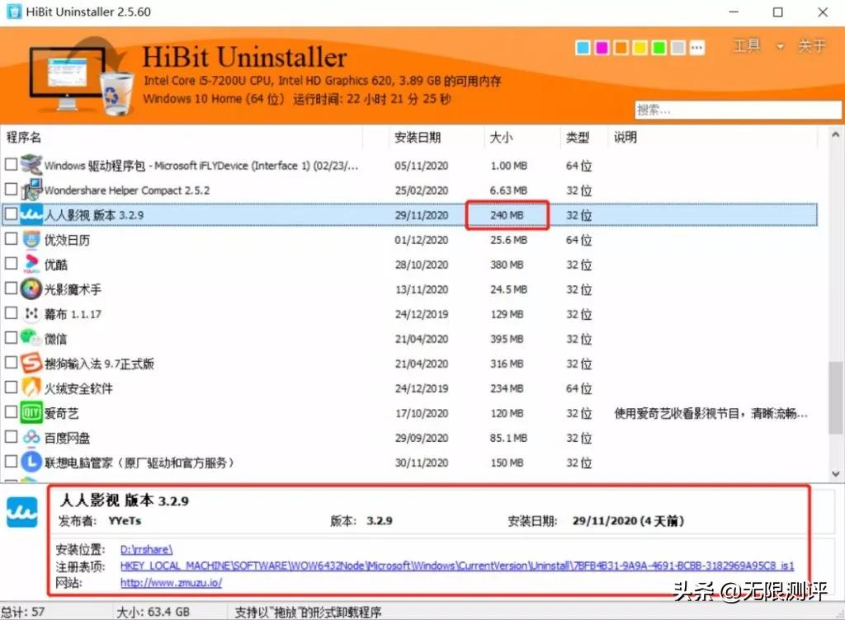Tick the 微信 checkbox
Viewport: 845px width, 620px height.
click(x=11, y=337)
